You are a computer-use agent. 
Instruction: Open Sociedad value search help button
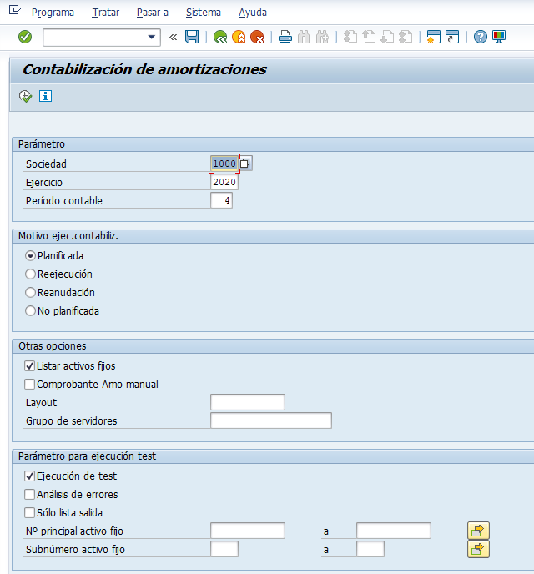pyautogui.click(x=245, y=163)
